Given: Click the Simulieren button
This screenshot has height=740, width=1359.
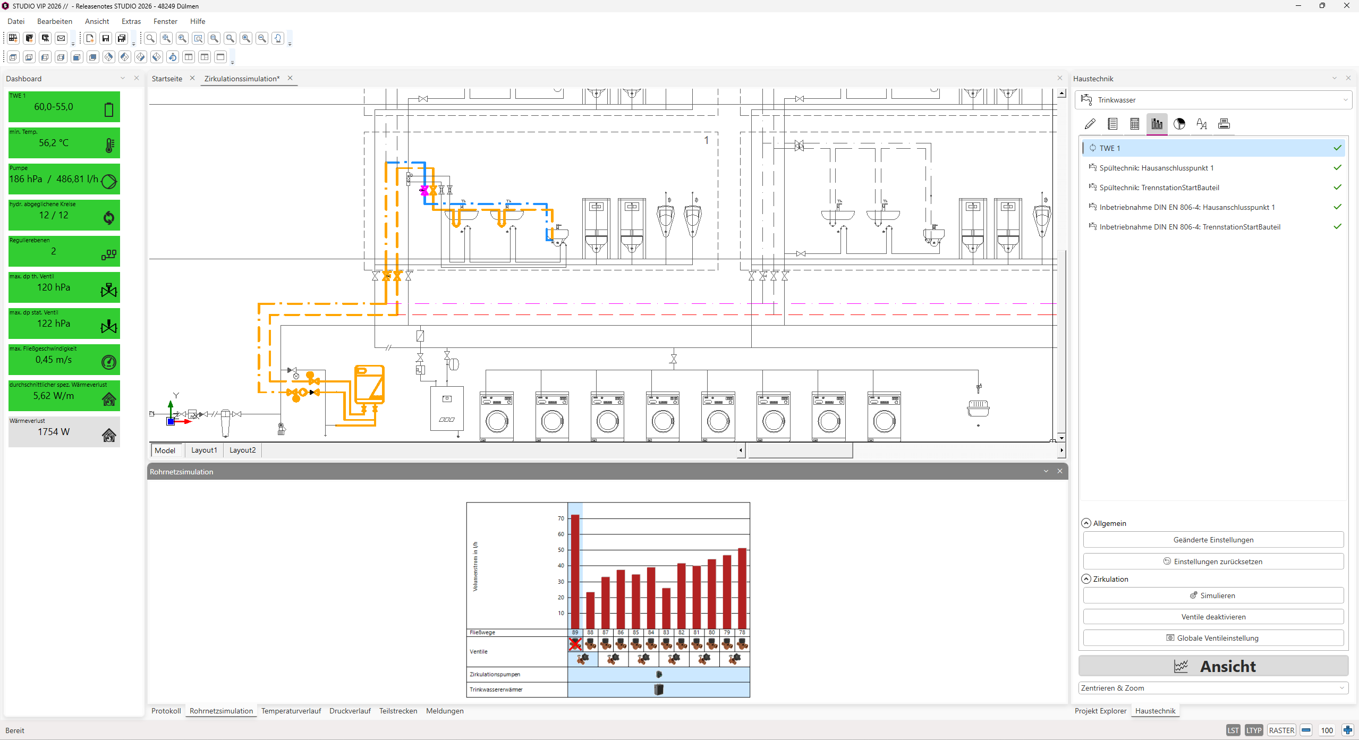Looking at the screenshot, I should coord(1213,596).
